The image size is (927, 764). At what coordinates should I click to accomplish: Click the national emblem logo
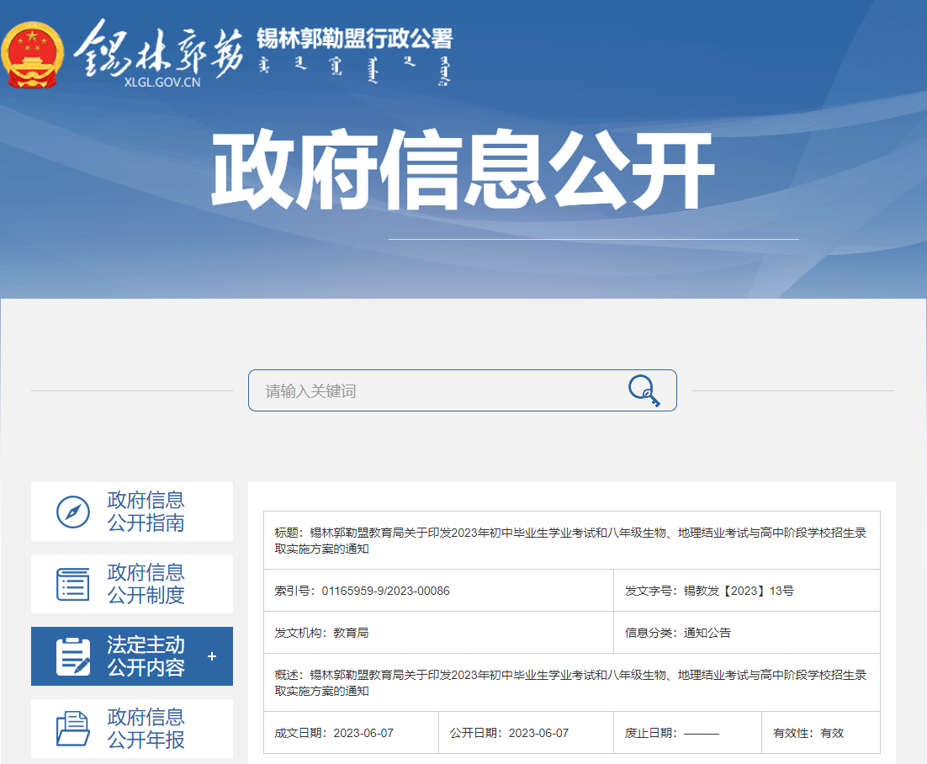[x=32, y=56]
